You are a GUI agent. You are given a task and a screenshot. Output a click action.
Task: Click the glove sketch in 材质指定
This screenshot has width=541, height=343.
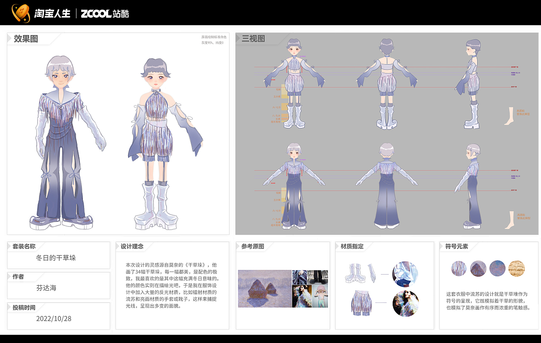click(x=372, y=274)
